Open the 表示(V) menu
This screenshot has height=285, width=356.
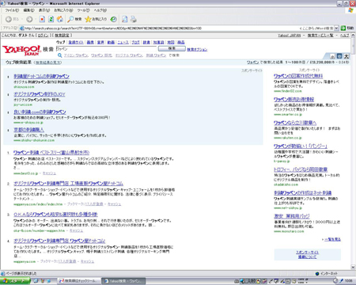(x=44, y=10)
